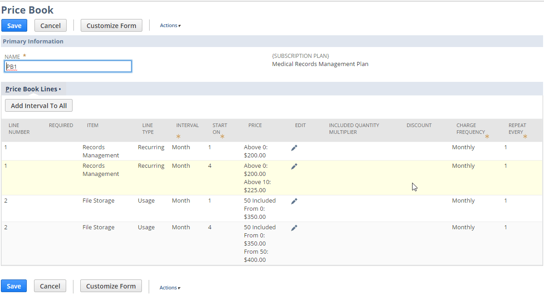Click Recurring line type in first row
This screenshot has width=544, height=298.
click(x=151, y=147)
